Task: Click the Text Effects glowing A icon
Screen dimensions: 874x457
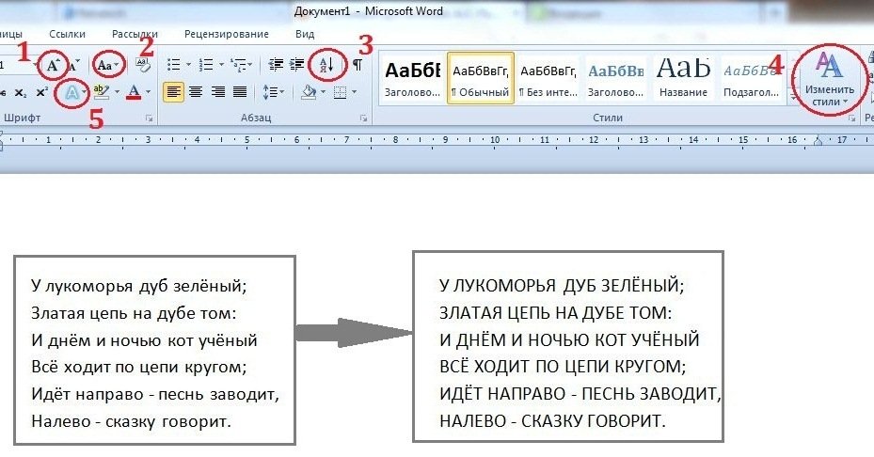Action: tap(71, 92)
